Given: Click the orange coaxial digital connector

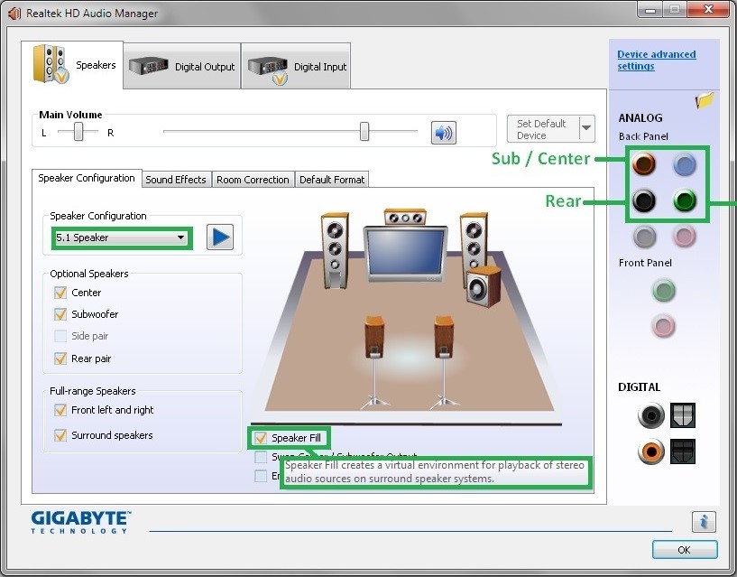Looking at the screenshot, I should tap(651, 451).
